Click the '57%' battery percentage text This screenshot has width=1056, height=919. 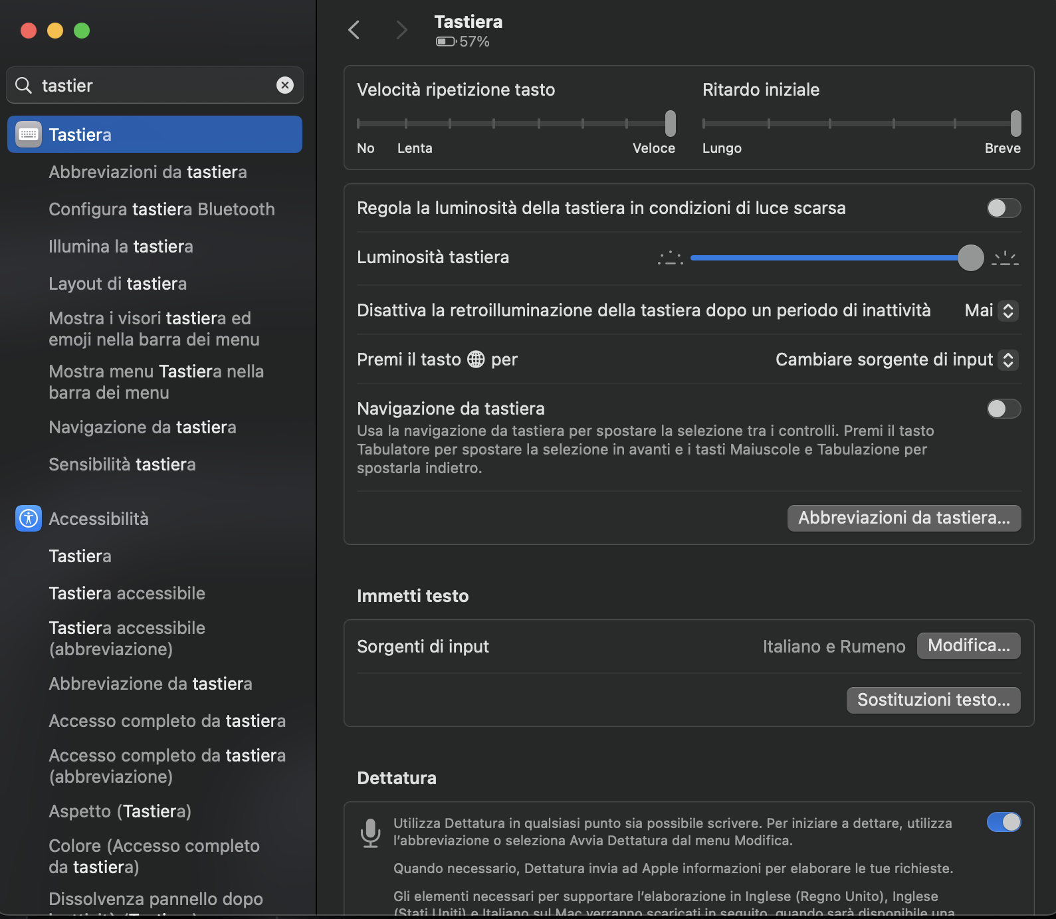point(475,41)
